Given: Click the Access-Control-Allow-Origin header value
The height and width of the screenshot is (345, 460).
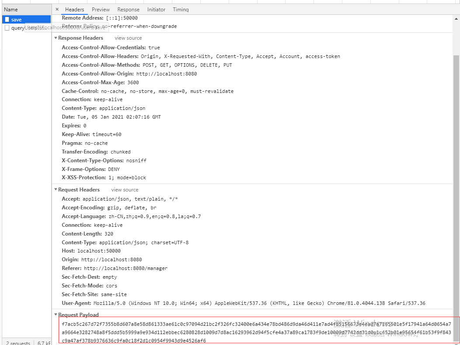Looking at the screenshot, I should click(166, 74).
